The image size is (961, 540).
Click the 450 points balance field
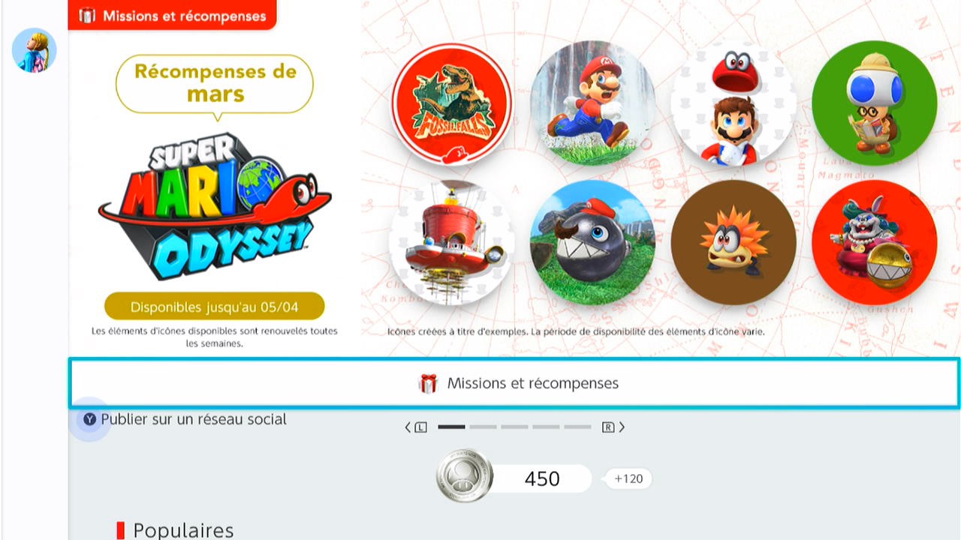(x=542, y=478)
